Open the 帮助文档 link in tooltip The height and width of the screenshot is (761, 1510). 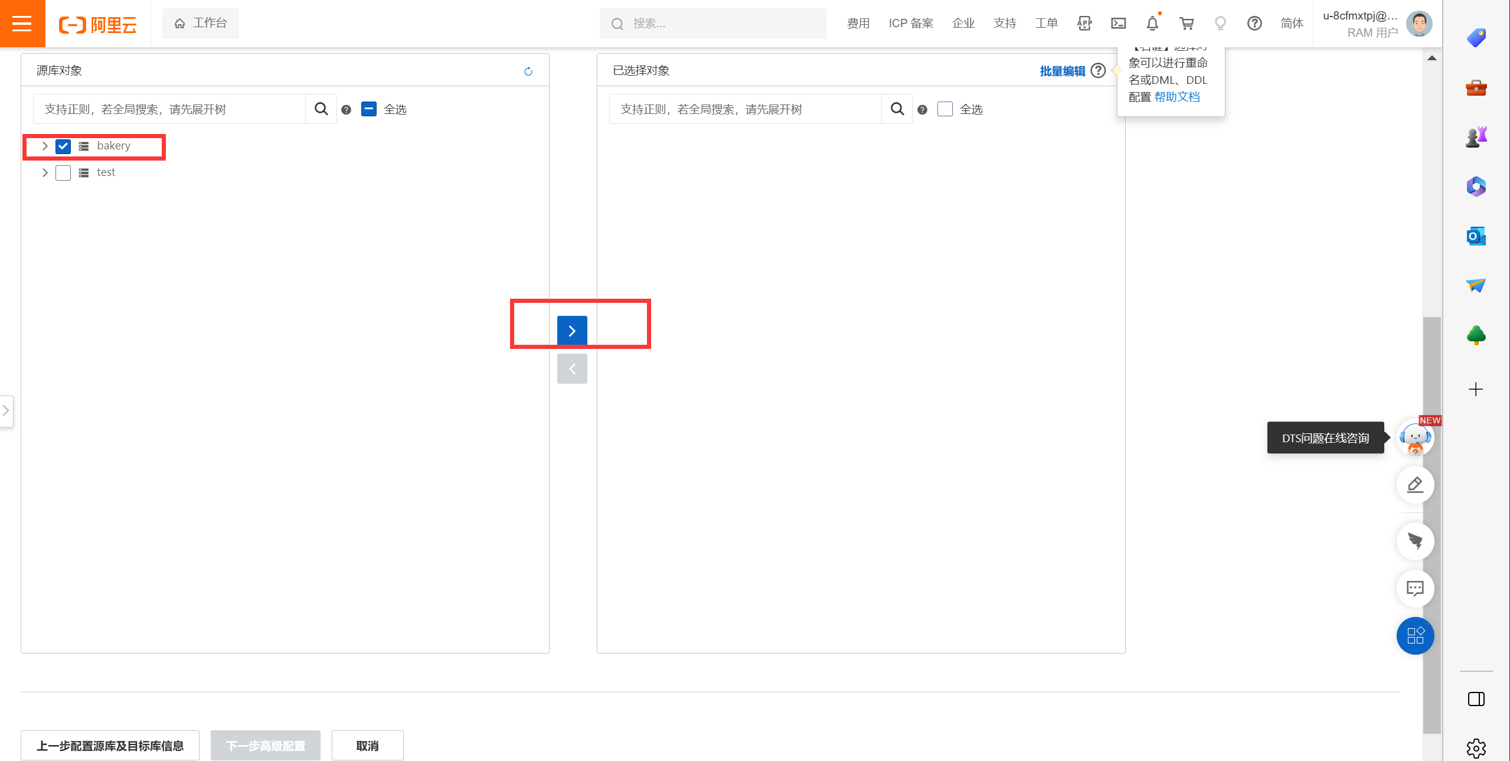coord(1177,97)
